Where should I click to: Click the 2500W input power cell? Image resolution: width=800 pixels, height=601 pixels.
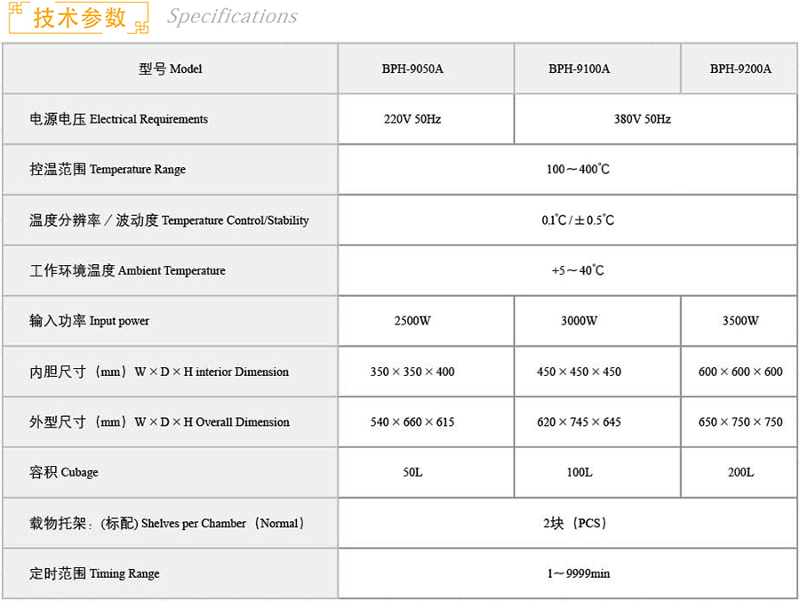tap(412, 321)
